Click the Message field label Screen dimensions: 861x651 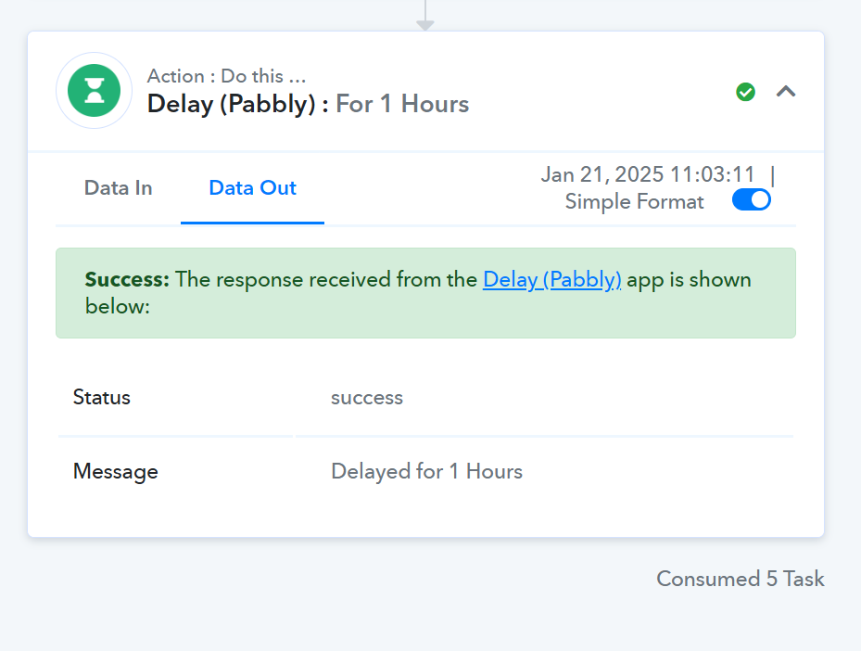pos(115,471)
